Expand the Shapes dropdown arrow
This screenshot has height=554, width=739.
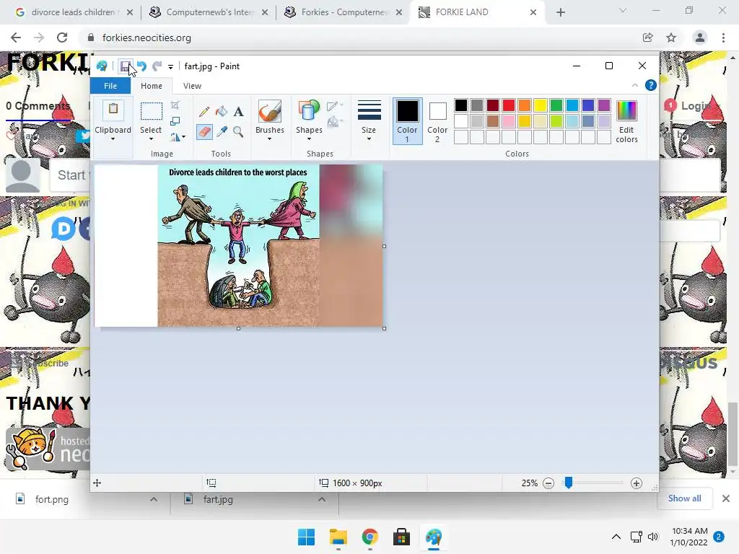pos(309,139)
